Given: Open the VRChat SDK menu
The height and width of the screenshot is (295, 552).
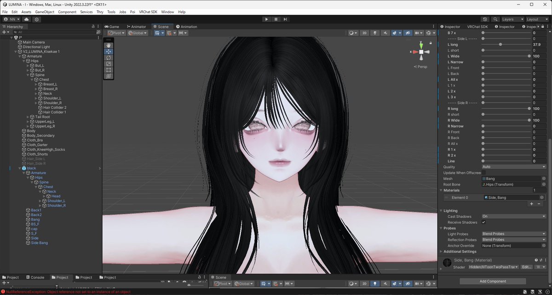Looking at the screenshot, I should (148, 12).
